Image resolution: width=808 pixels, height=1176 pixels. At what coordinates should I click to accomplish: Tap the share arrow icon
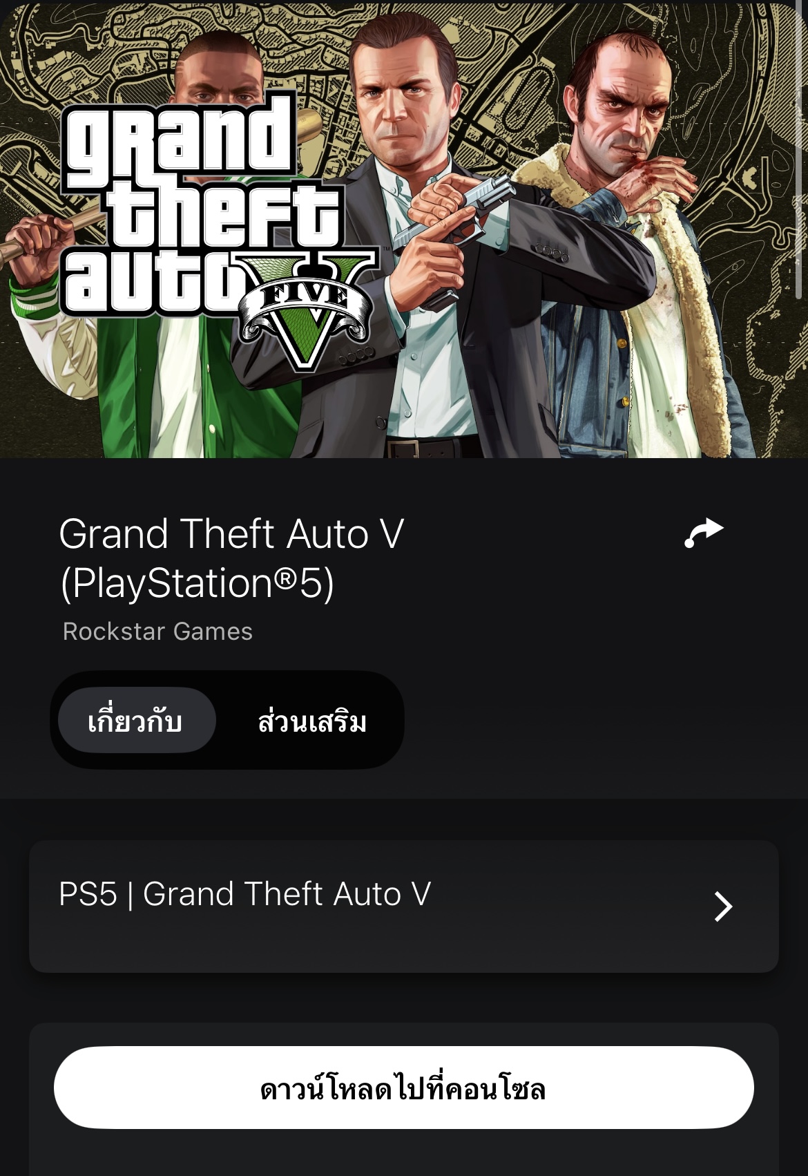tap(704, 533)
